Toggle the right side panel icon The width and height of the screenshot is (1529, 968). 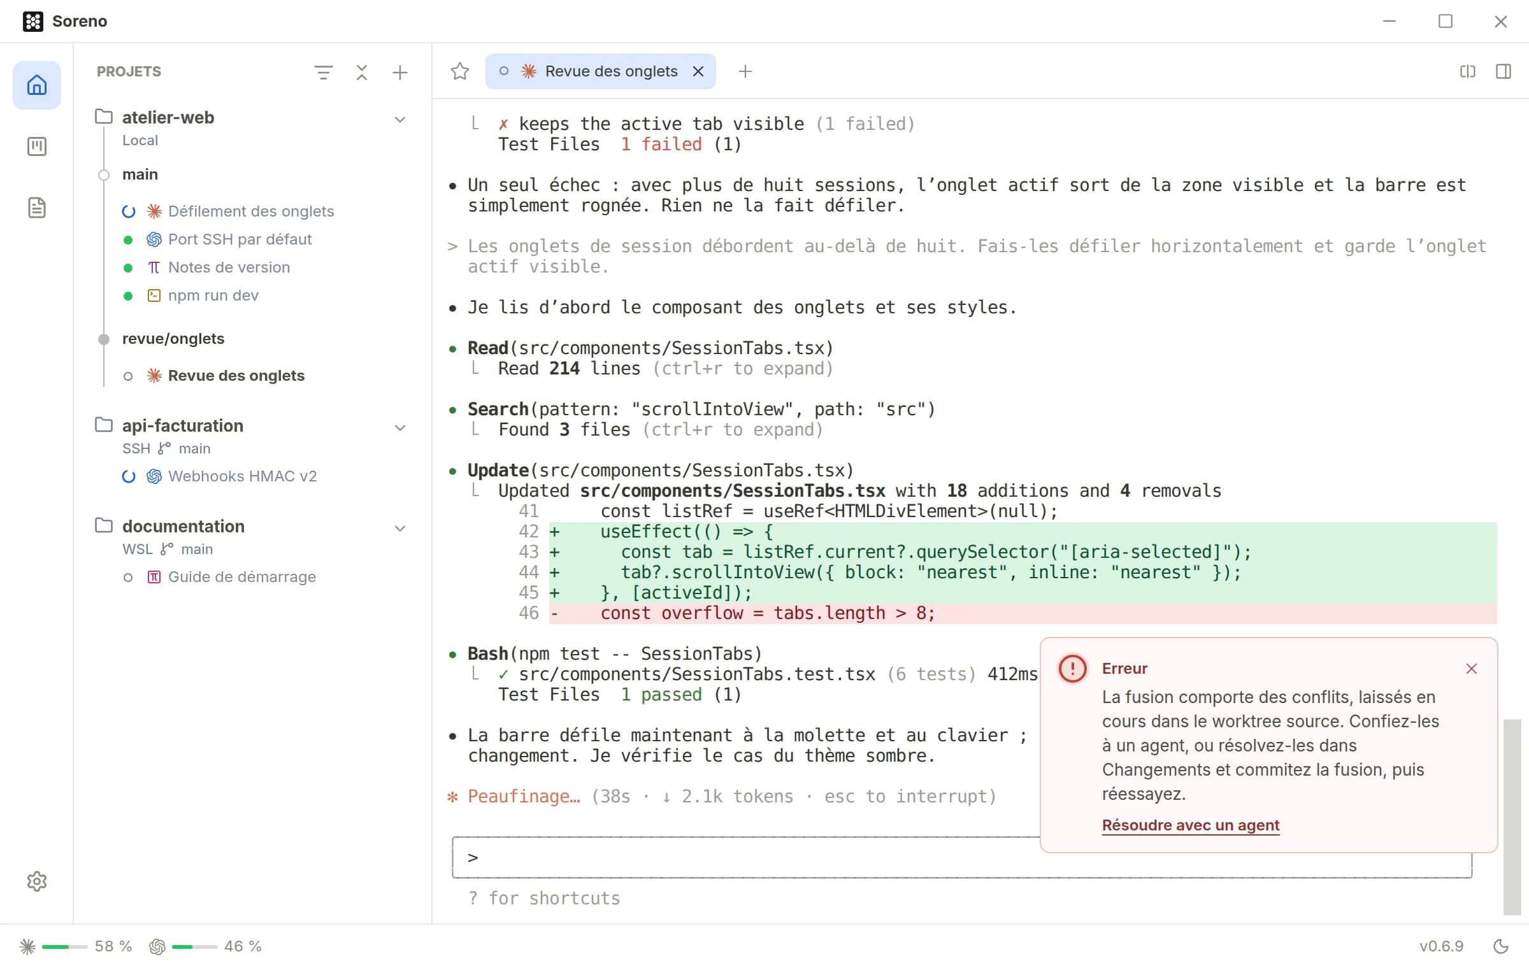click(x=1504, y=71)
